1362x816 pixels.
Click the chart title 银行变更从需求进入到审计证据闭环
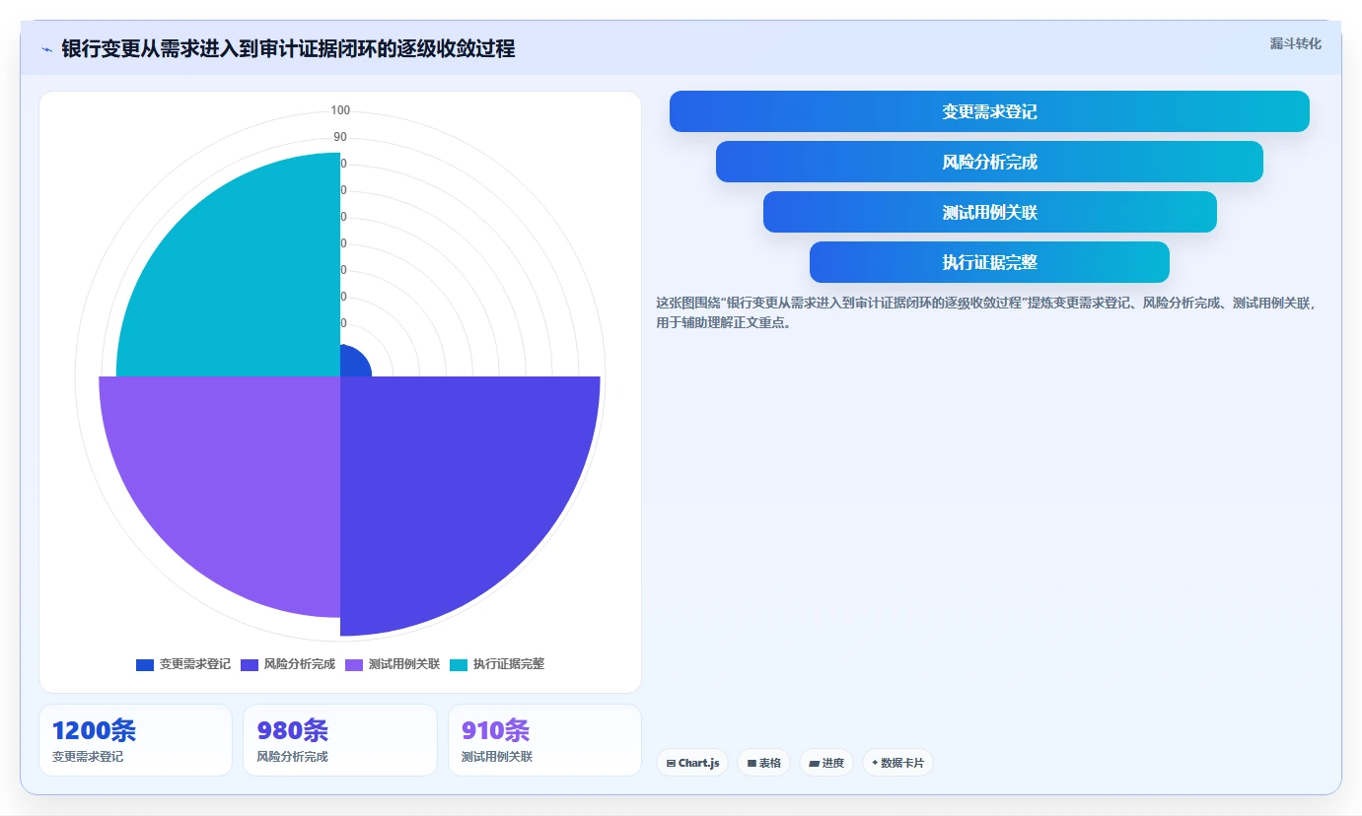288,49
